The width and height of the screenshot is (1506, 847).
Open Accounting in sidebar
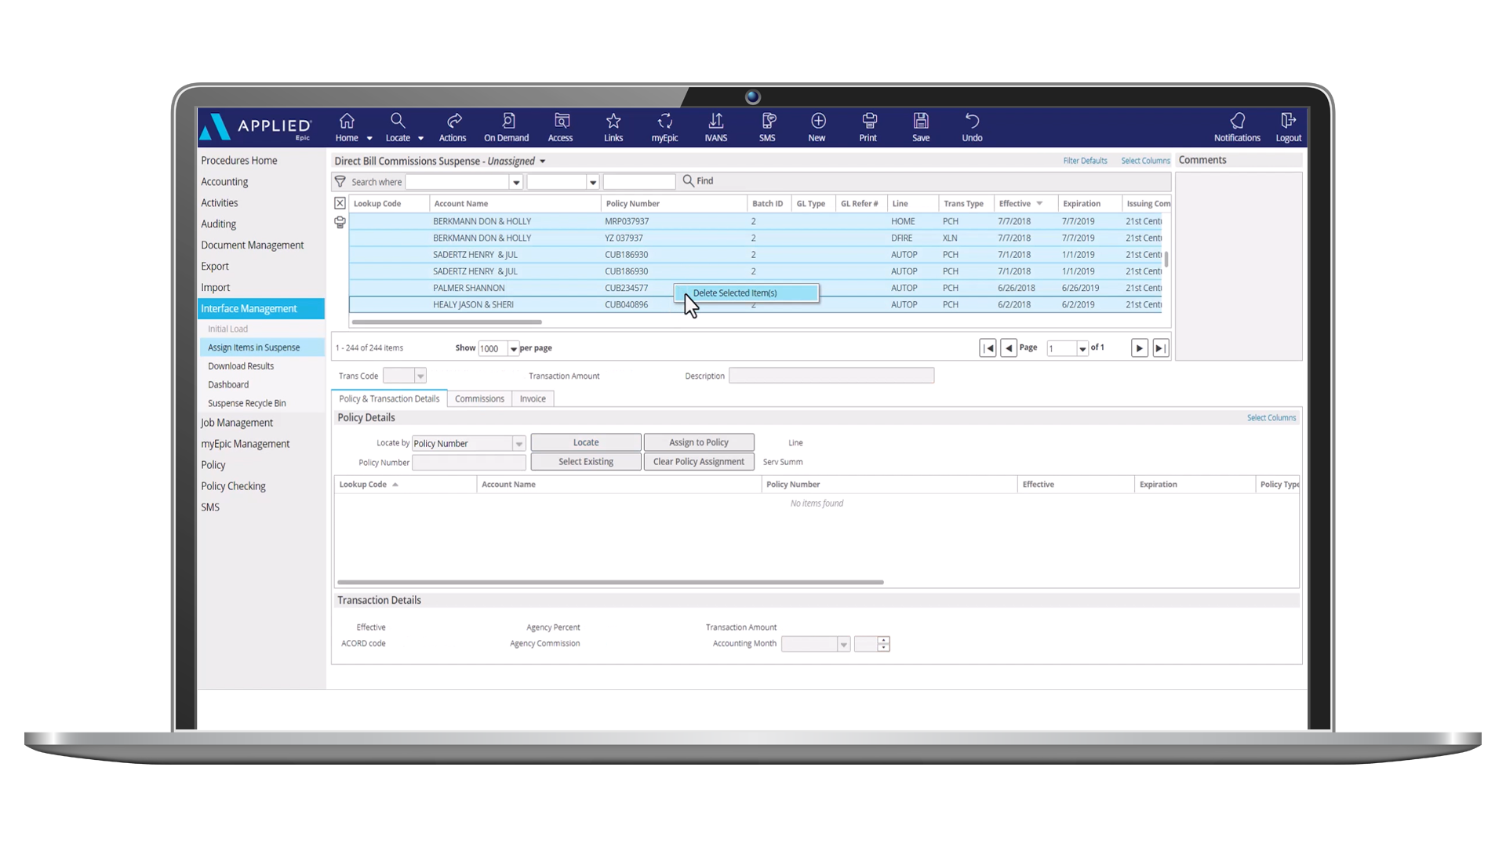(224, 182)
